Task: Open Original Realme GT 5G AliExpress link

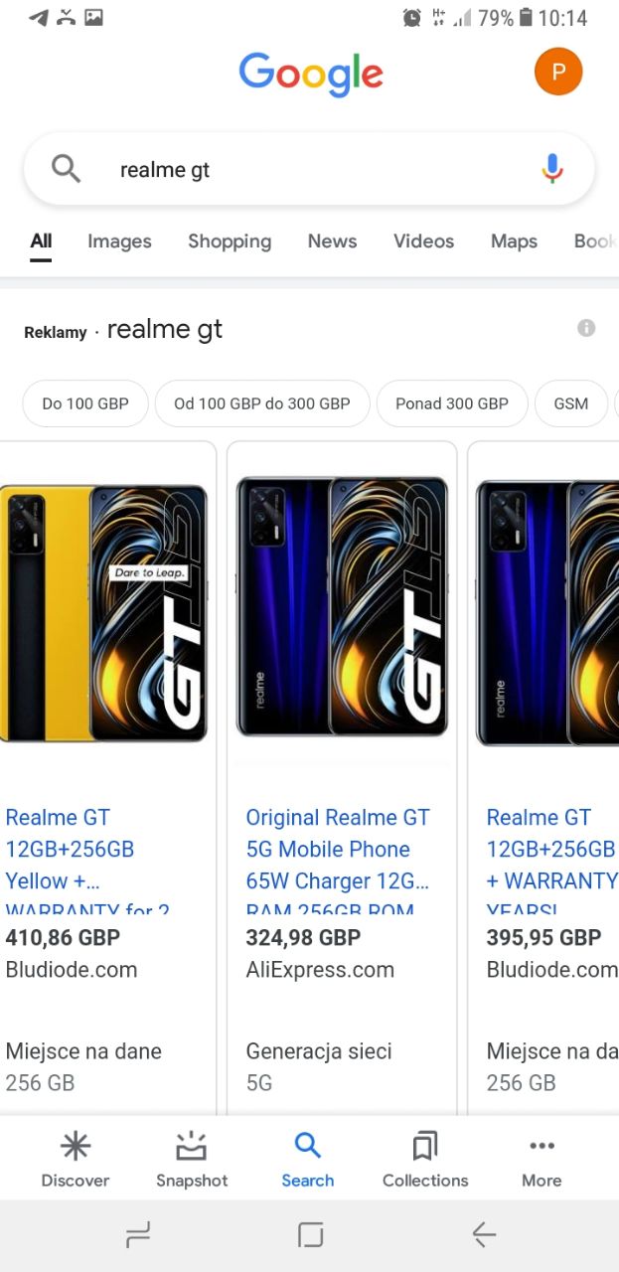Action: click(x=339, y=861)
